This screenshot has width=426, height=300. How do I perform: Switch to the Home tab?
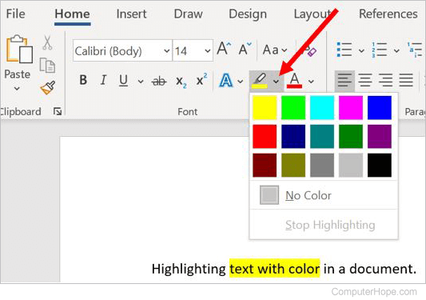[72, 14]
